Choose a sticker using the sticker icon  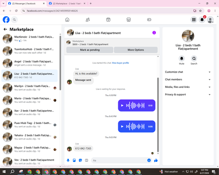[x=80, y=161]
